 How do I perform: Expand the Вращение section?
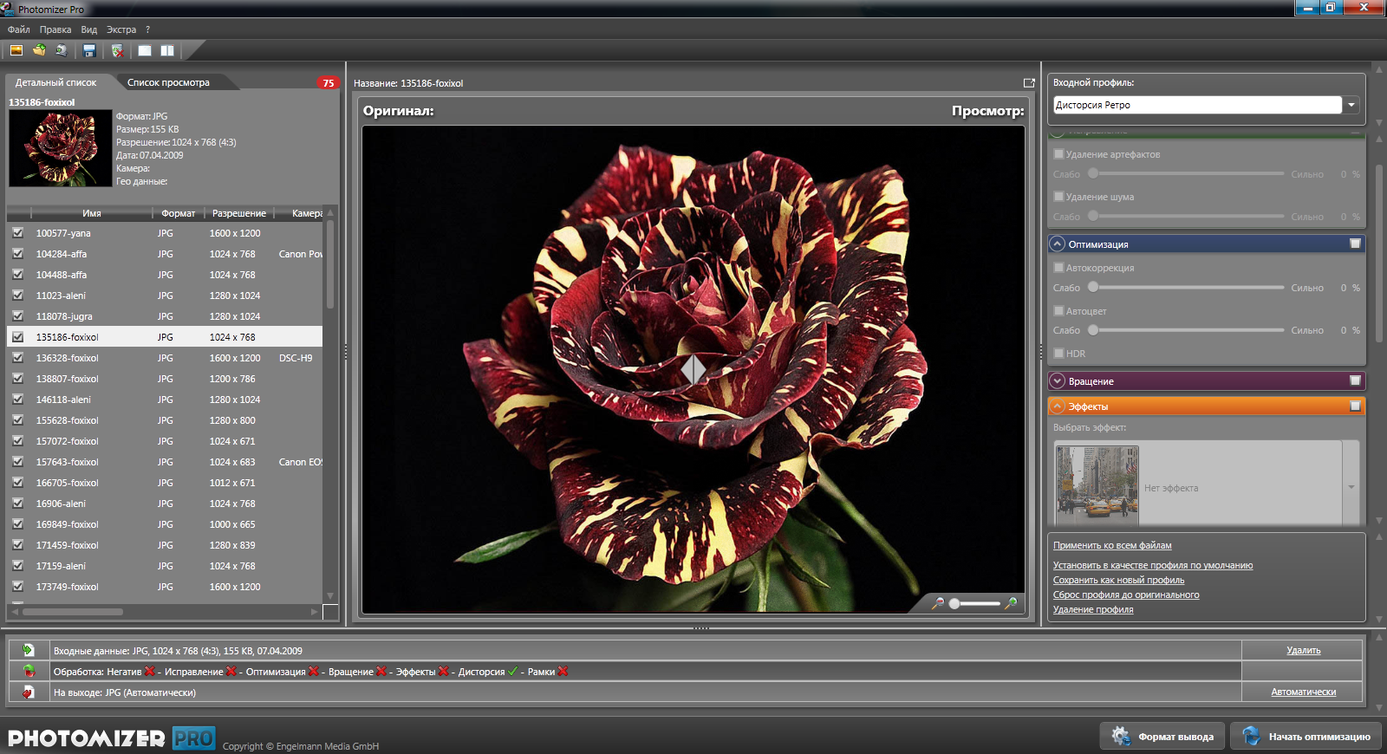tap(1057, 381)
